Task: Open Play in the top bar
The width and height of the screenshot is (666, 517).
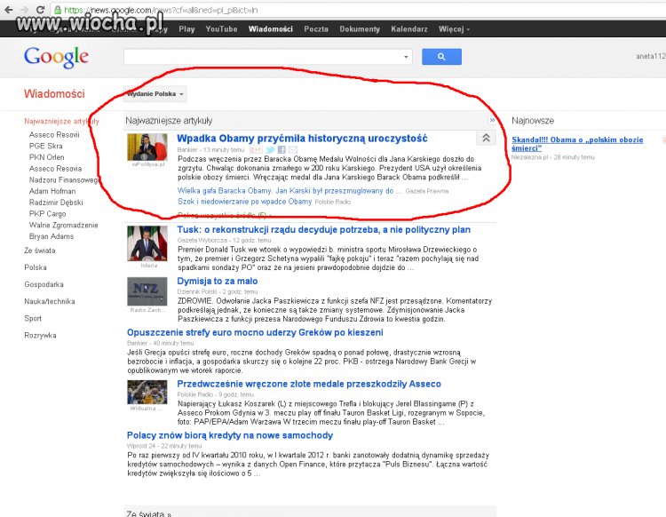Action: [186, 29]
